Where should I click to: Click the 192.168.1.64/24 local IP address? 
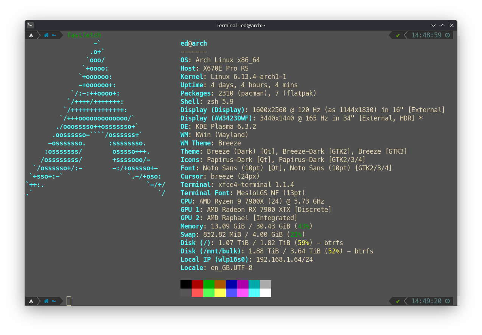pos(285,259)
